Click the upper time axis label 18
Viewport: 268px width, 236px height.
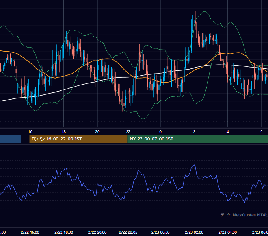click(x=64, y=132)
